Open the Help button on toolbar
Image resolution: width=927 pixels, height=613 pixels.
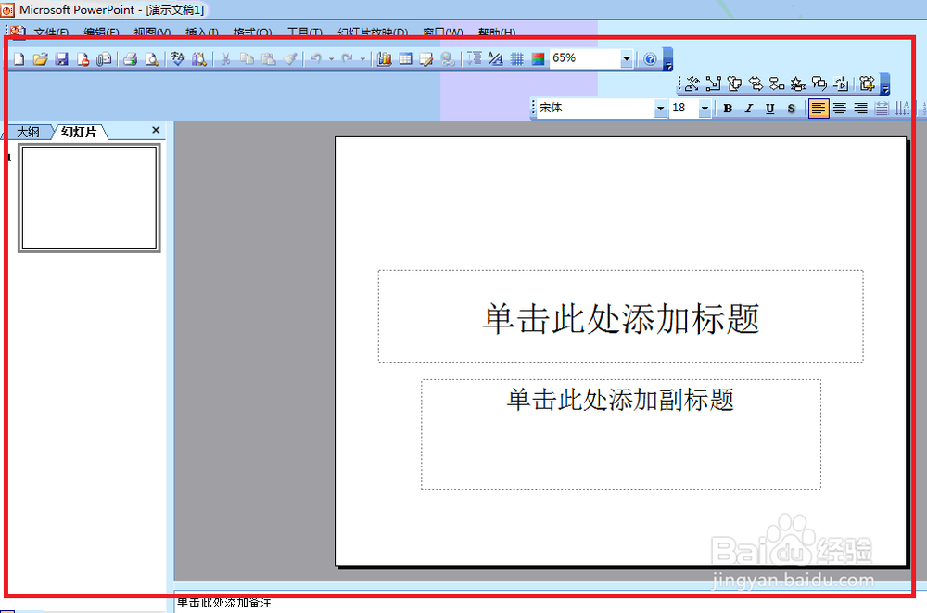(x=651, y=58)
